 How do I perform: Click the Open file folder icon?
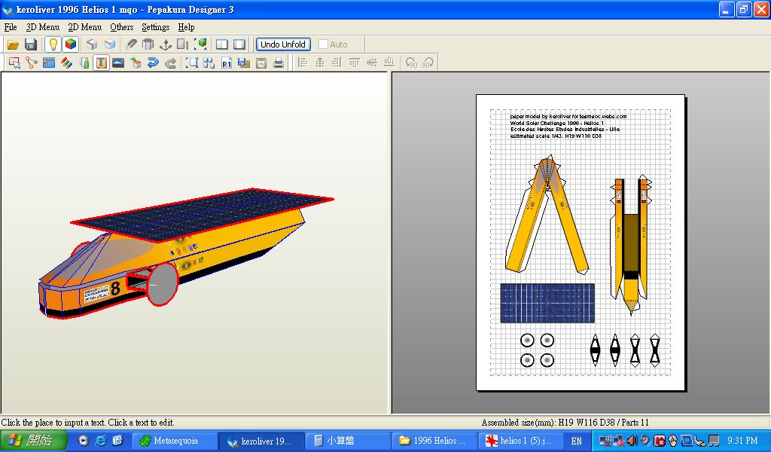click(14, 44)
